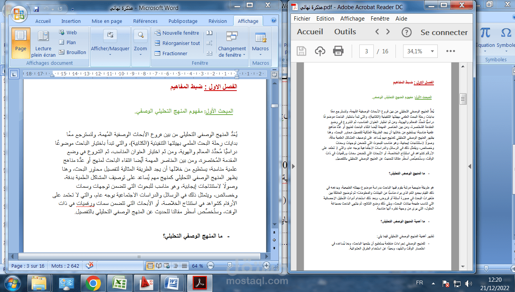The width and height of the screenshot is (515, 292).
Task: Open the Fichier menu in Acrobat Reader
Action: [x=302, y=18]
